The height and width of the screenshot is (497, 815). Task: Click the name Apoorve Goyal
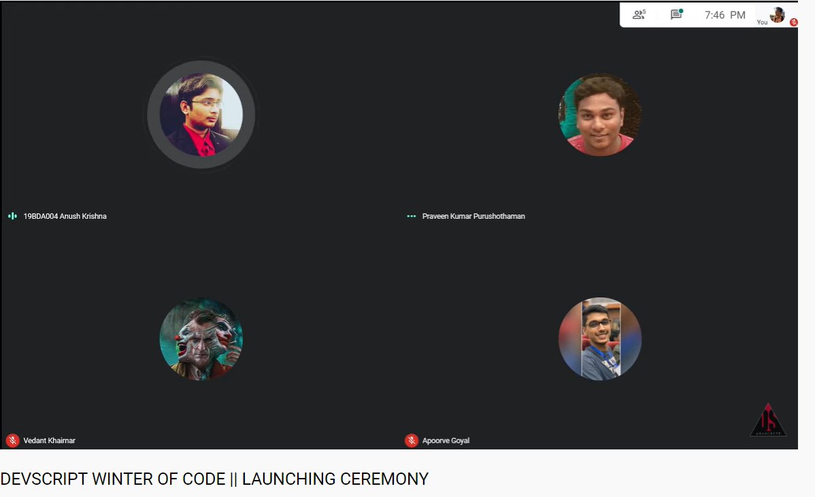pos(446,441)
